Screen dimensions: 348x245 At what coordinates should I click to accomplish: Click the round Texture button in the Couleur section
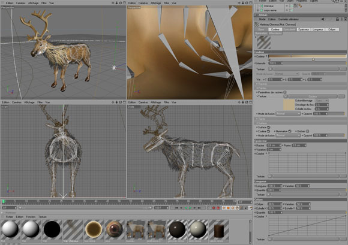[271, 69]
